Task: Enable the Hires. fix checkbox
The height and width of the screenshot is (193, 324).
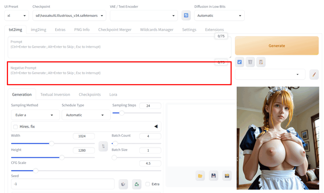Action: click(16, 127)
